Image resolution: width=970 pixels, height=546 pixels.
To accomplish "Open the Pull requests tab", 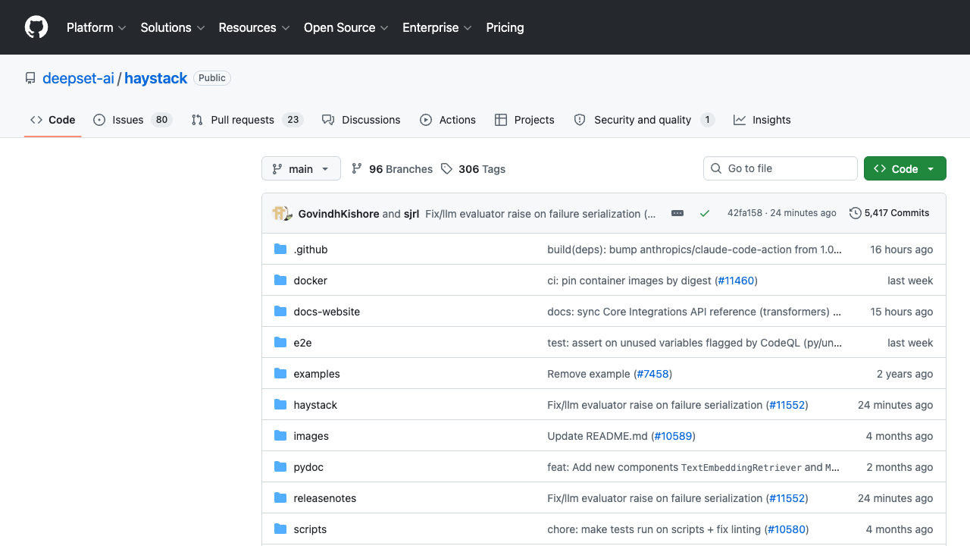I will tap(247, 120).
